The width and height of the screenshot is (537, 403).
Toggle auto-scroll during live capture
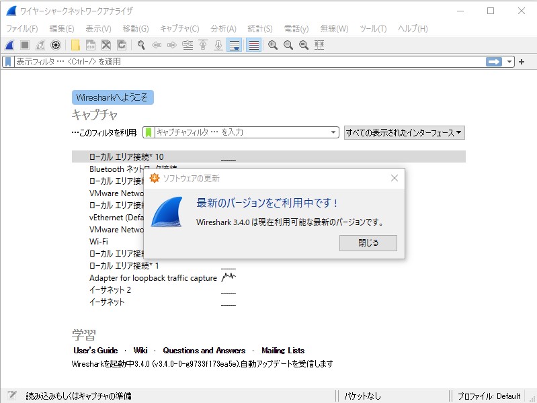click(x=235, y=45)
